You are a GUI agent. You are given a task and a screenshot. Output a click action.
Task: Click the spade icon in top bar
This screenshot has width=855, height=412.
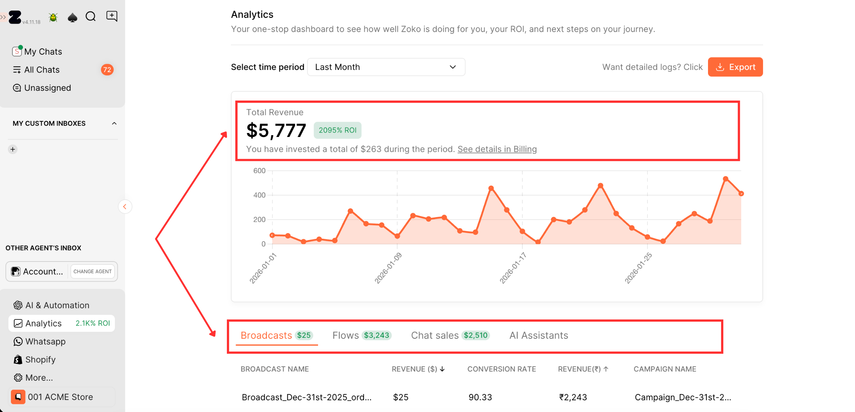[x=73, y=17]
